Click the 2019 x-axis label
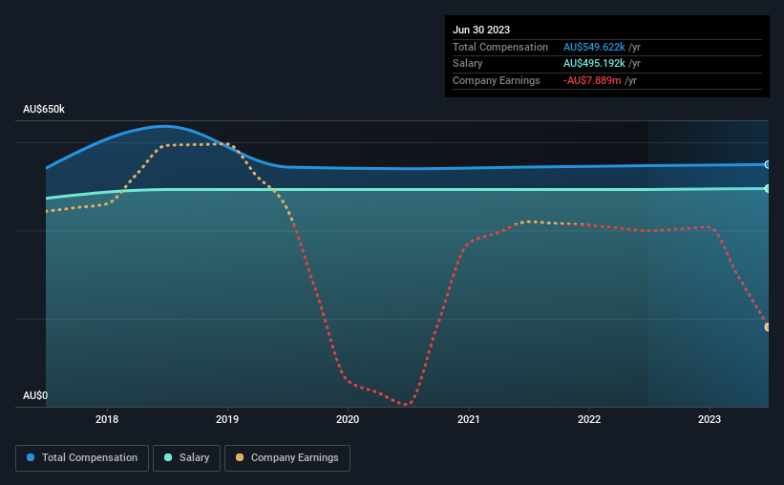 point(227,419)
